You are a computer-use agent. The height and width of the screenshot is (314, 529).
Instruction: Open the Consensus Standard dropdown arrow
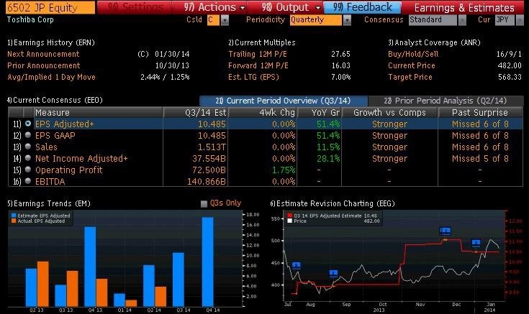(x=462, y=20)
